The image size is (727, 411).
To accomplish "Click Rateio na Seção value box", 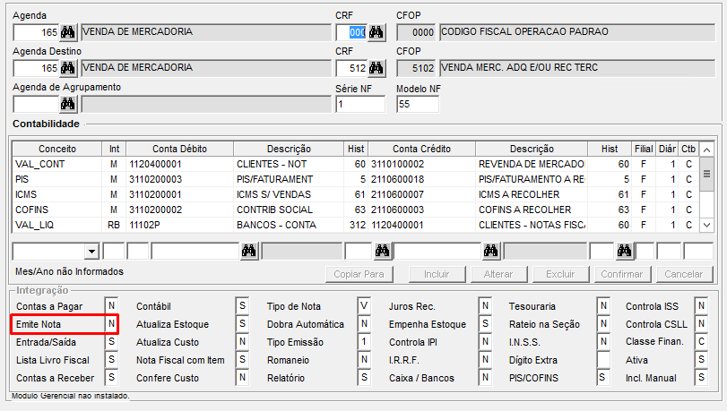I will [603, 323].
